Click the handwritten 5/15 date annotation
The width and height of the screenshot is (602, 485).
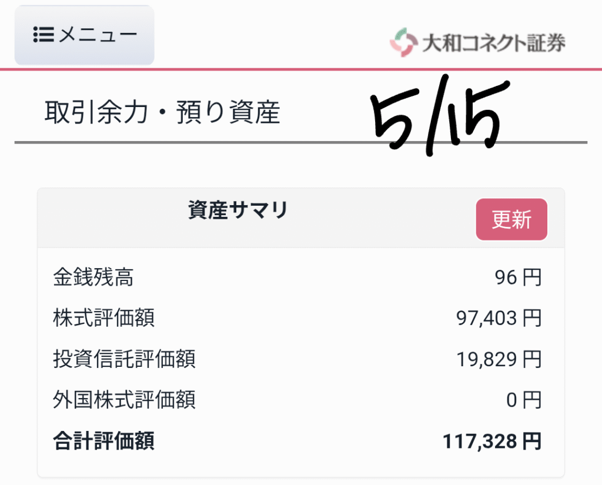point(440,115)
